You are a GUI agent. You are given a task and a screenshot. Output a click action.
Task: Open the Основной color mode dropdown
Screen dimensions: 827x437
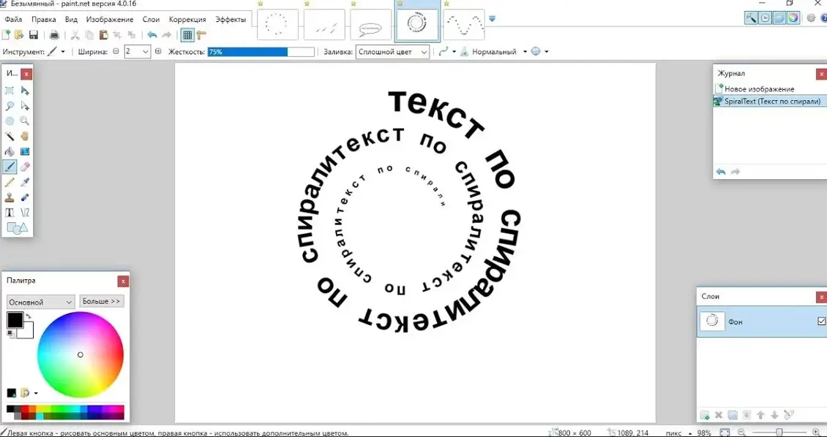tap(40, 302)
